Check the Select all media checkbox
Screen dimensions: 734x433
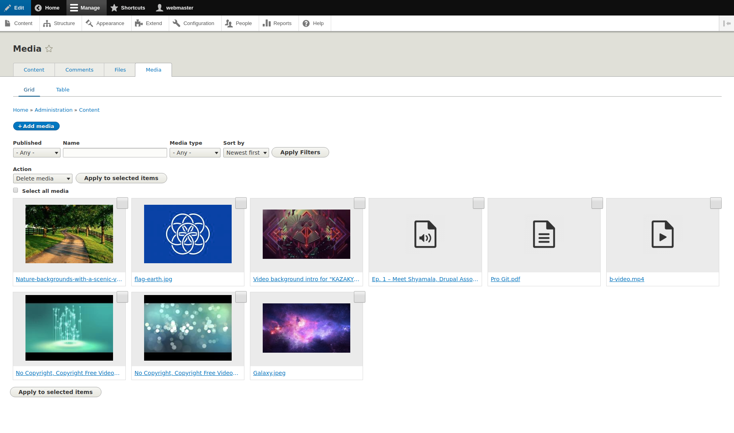coord(16,190)
